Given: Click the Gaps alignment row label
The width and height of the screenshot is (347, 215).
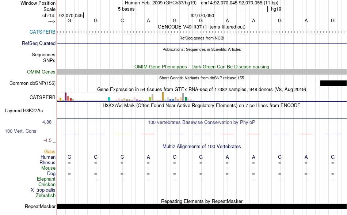Looking at the screenshot, I should coord(50,151).
